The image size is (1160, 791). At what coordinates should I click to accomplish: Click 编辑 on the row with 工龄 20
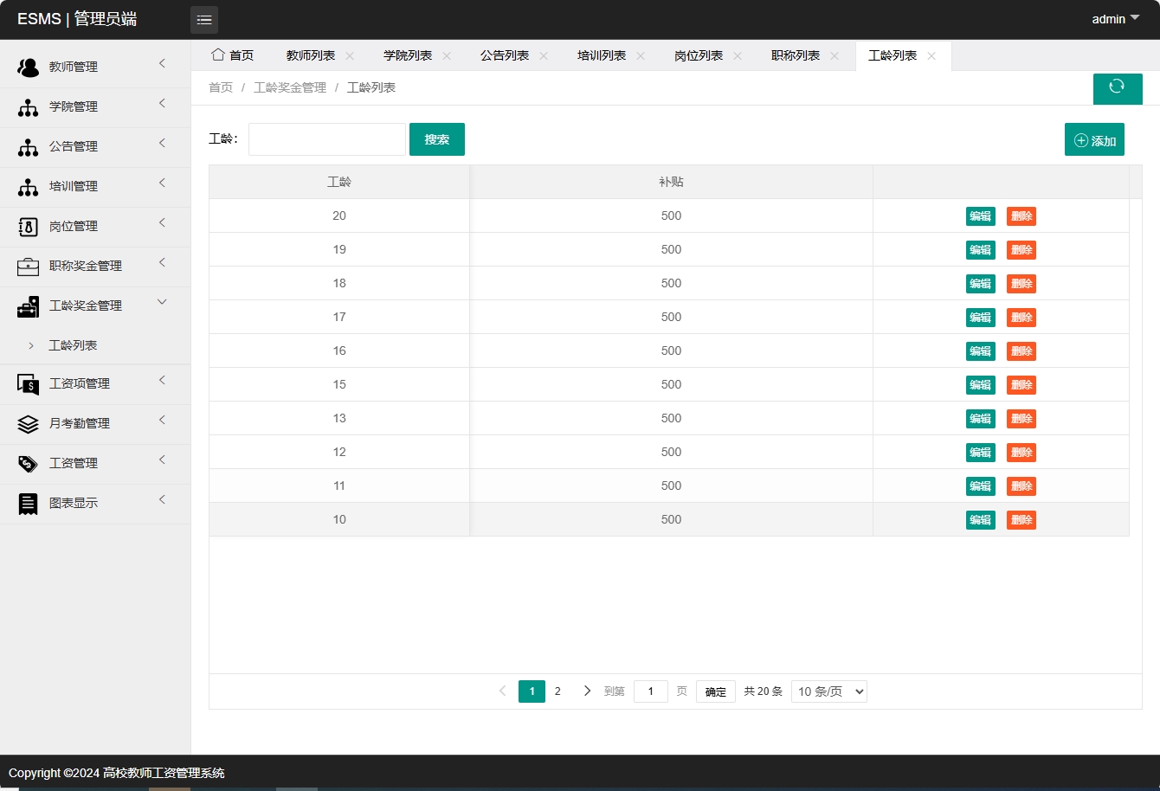click(x=980, y=215)
